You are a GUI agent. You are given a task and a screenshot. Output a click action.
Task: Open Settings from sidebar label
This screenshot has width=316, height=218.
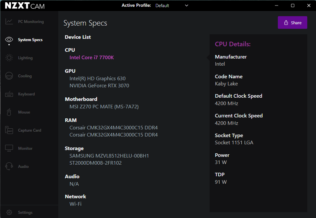[x=25, y=213]
